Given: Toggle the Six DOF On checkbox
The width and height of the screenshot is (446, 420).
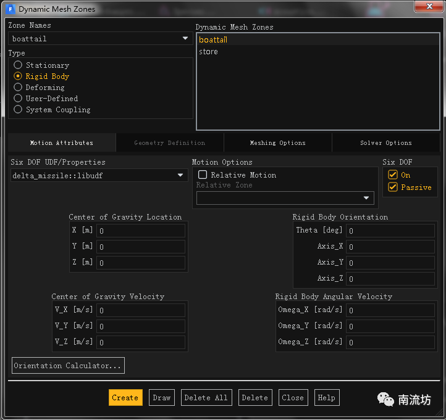Looking at the screenshot, I should point(393,175).
